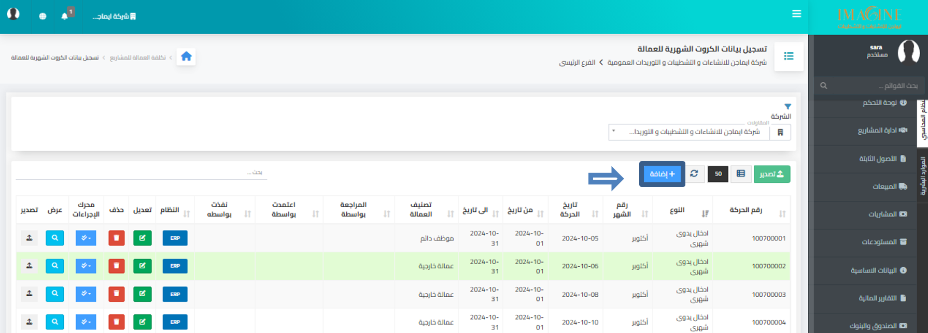Focus sidebar menu search بحث القوائم
Screen dimensions: 928x333
(x=869, y=85)
